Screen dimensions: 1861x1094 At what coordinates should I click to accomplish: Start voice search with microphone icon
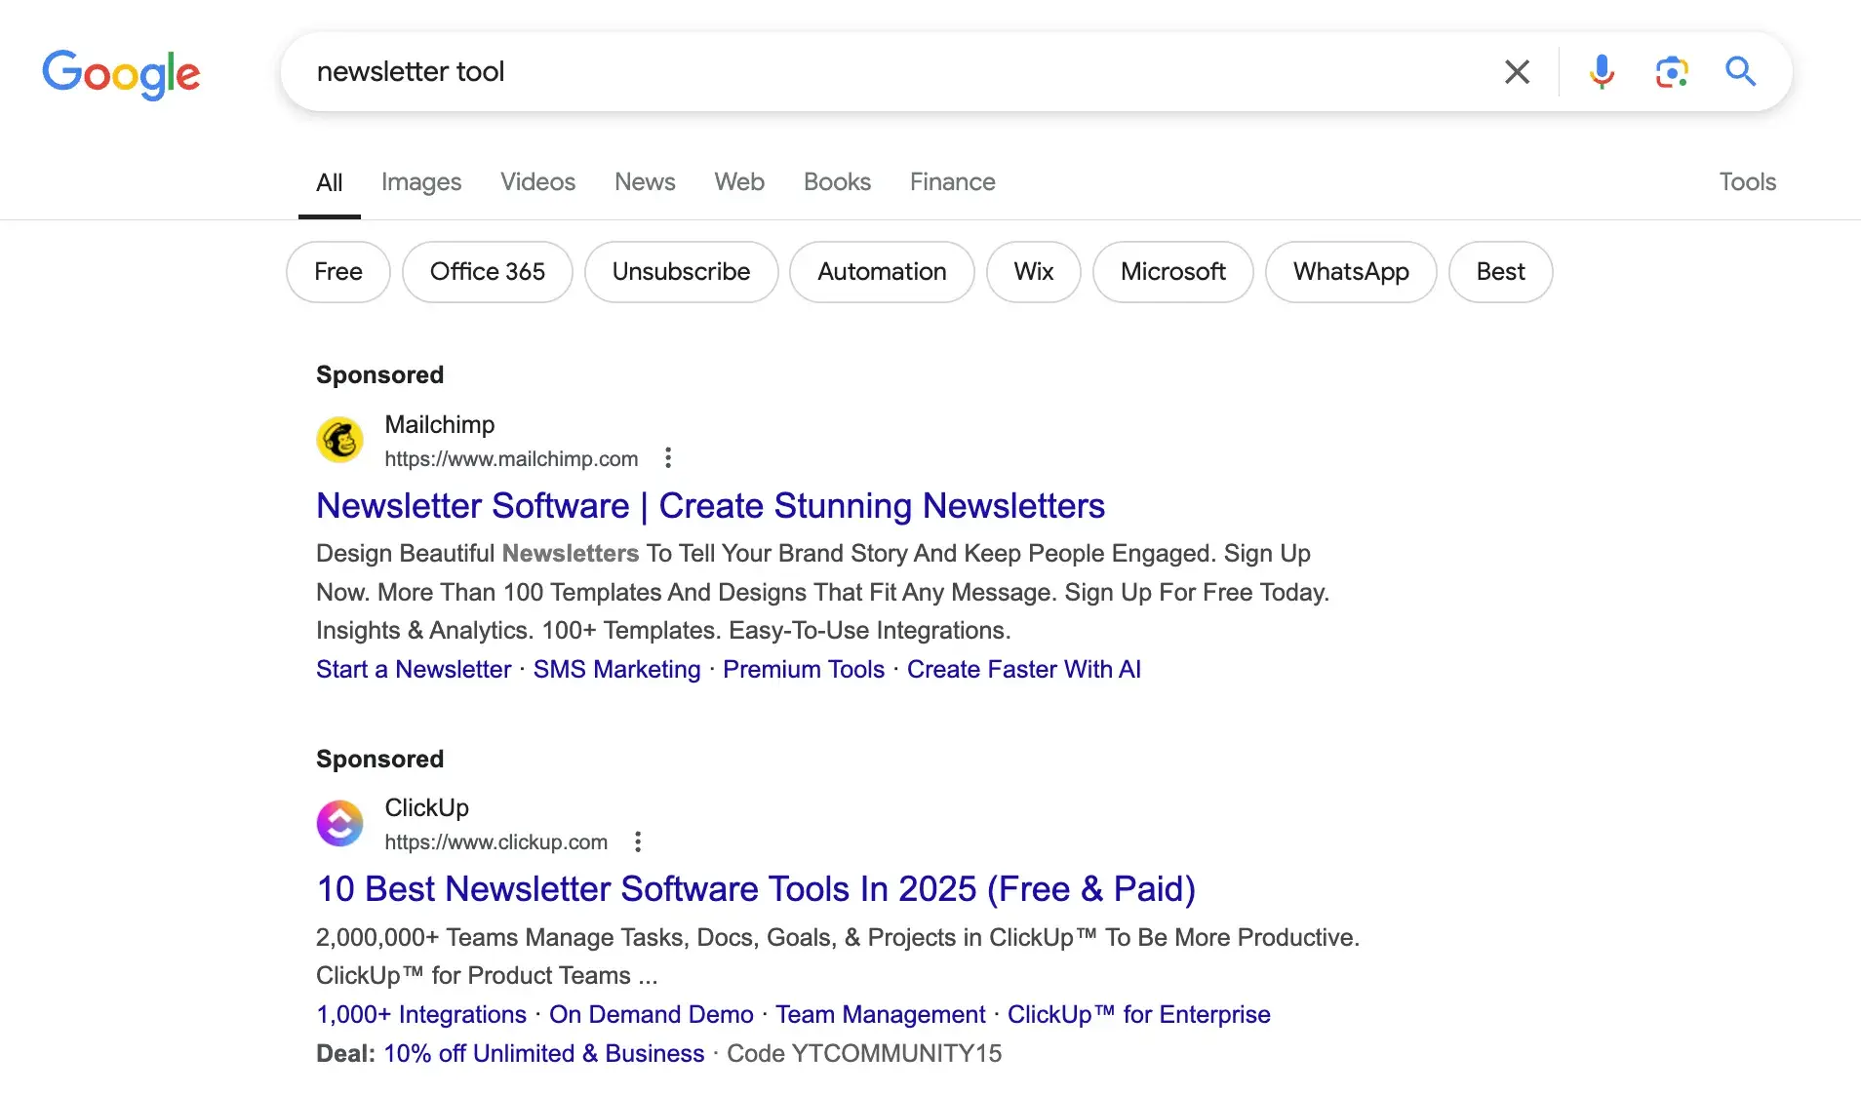pos(1601,71)
